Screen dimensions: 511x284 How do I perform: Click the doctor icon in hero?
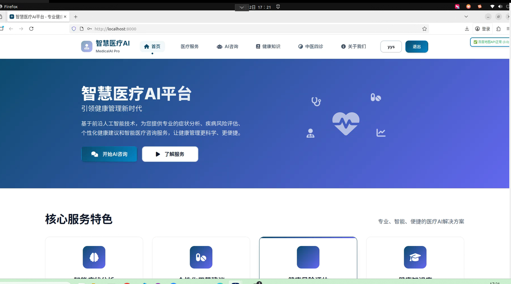310,133
